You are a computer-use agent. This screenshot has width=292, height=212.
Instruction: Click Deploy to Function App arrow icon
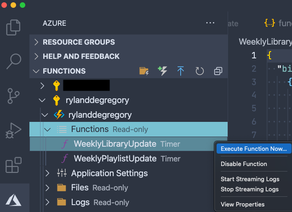180,71
